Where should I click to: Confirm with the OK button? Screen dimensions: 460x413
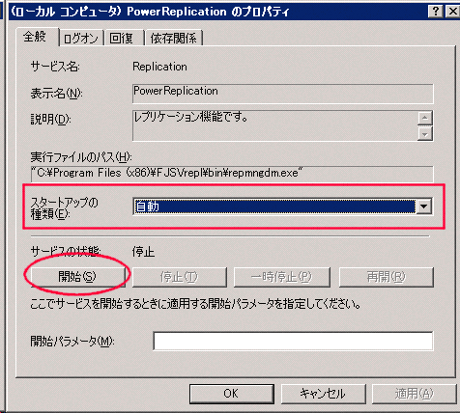(x=232, y=394)
